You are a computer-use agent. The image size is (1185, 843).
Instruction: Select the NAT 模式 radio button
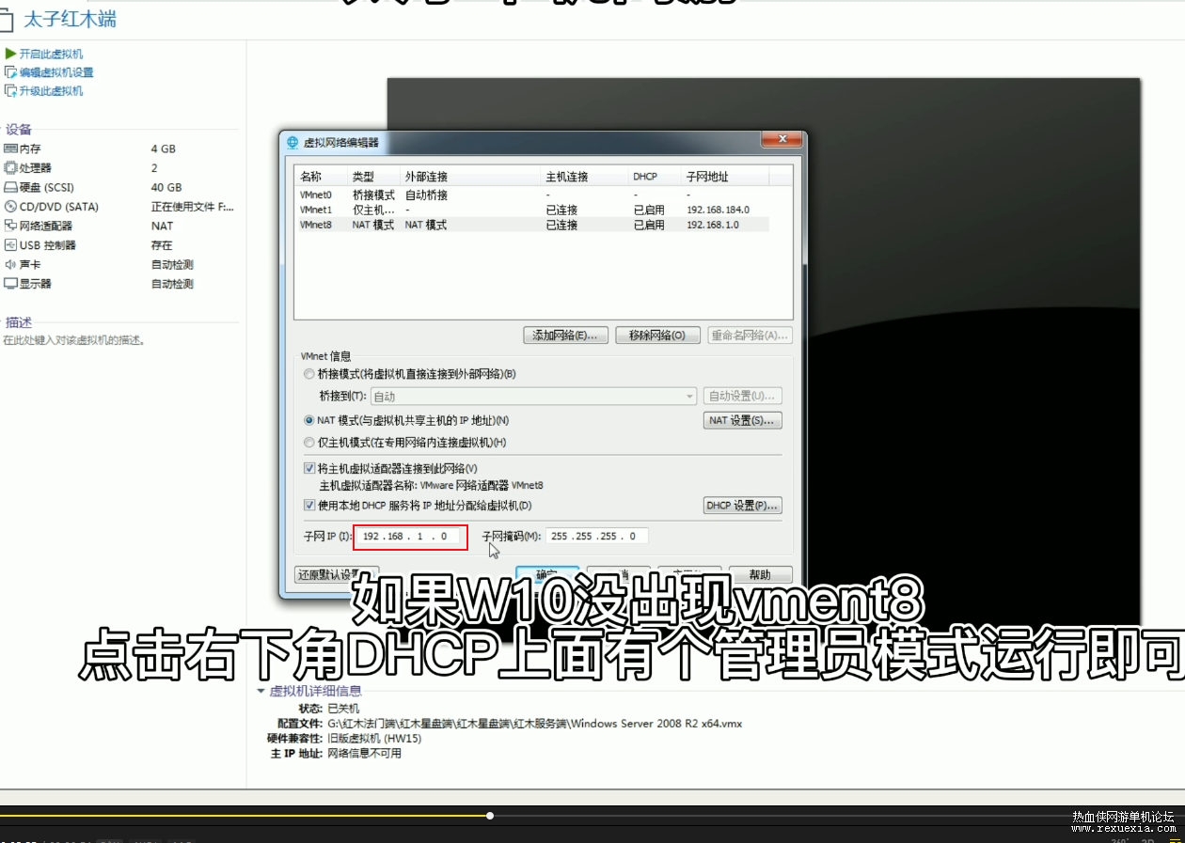point(309,421)
